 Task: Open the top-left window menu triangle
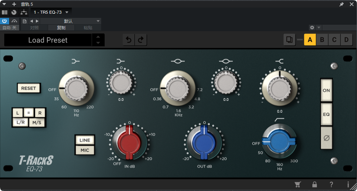pyautogui.click(x=4, y=4)
